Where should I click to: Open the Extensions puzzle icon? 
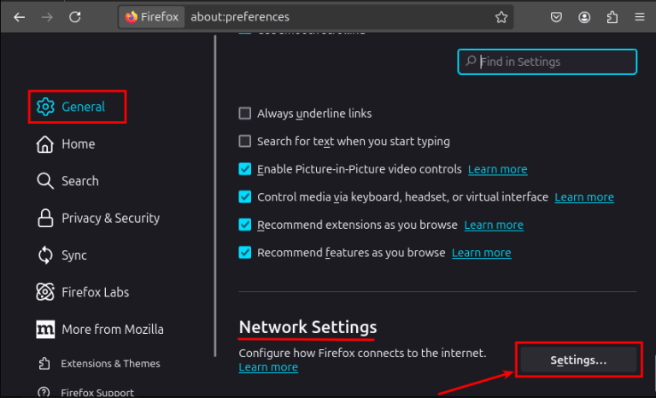pos(612,17)
